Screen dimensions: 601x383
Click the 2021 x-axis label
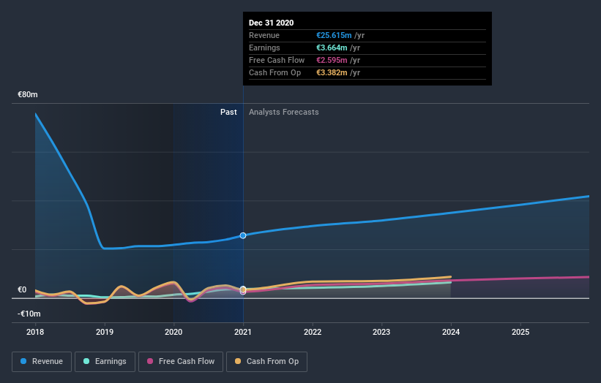tap(243, 332)
